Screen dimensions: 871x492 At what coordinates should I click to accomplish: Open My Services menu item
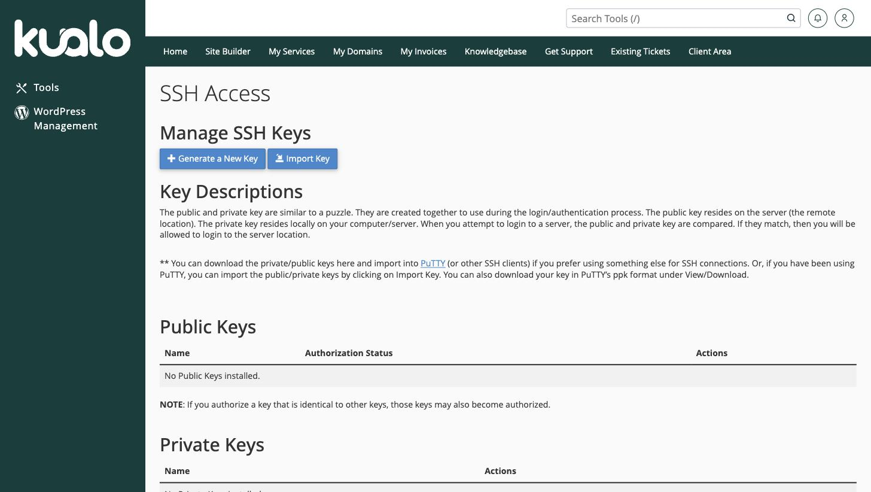click(291, 51)
